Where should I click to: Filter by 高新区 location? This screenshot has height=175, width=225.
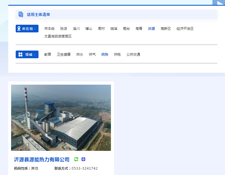166,29
